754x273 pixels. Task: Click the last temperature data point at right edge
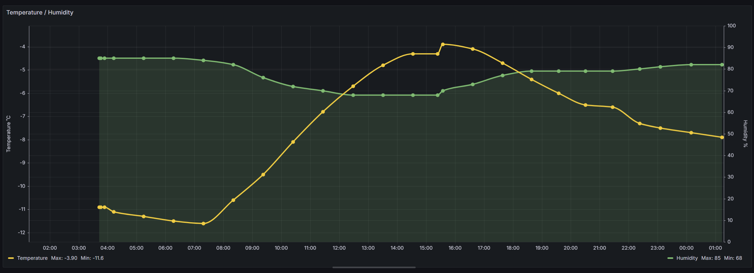pos(722,137)
